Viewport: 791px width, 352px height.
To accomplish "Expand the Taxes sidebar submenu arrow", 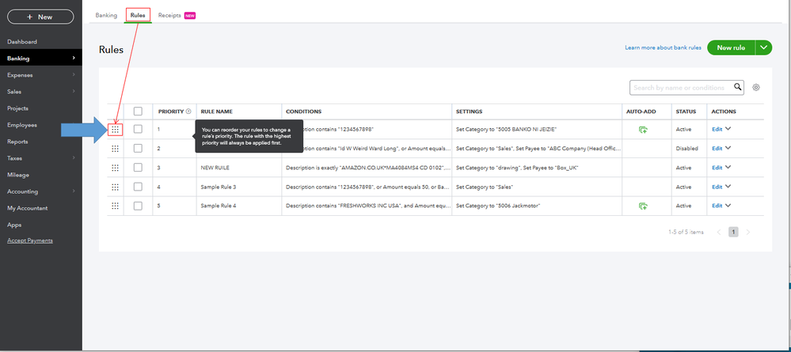I will click(74, 158).
